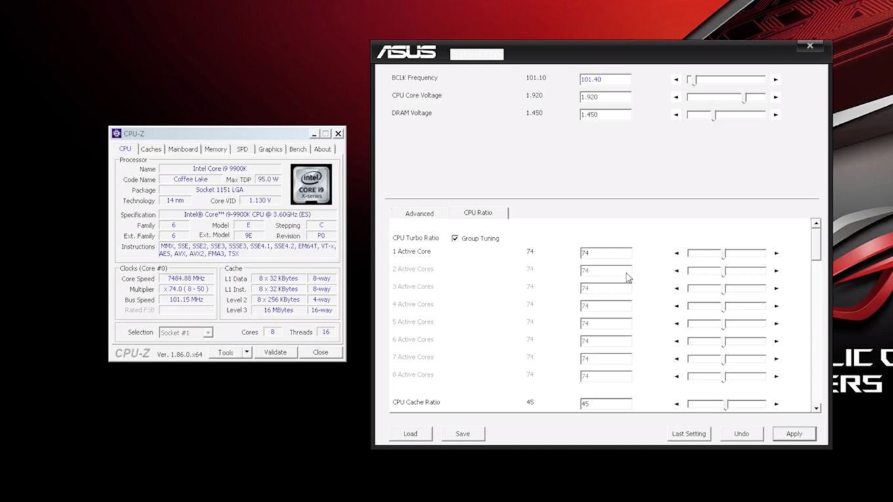
Task: Increase 3 Active Cores ratio arrow
Action: (776, 288)
